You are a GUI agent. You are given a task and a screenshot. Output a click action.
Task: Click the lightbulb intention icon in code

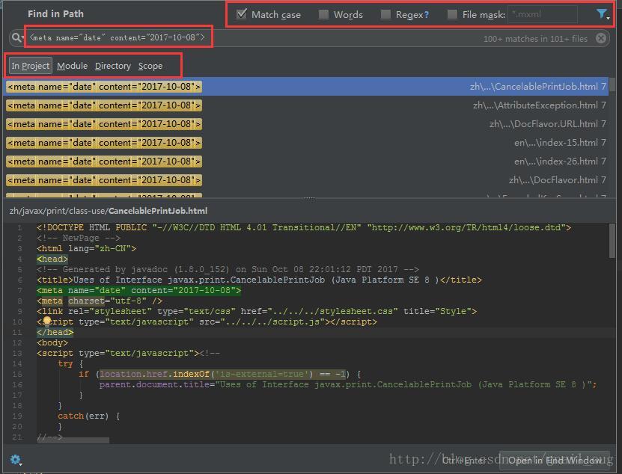click(47, 320)
